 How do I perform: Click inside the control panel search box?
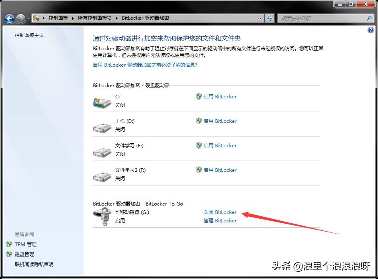click(321, 18)
